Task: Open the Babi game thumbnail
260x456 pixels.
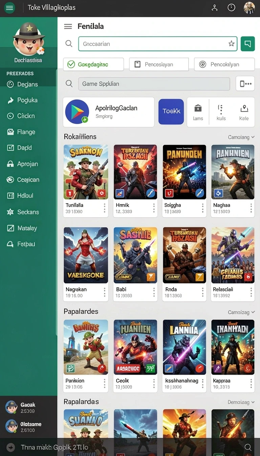Action: click(x=135, y=255)
